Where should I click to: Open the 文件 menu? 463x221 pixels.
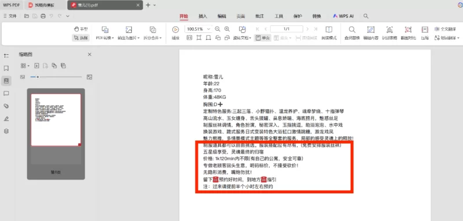pyautogui.click(x=10, y=16)
